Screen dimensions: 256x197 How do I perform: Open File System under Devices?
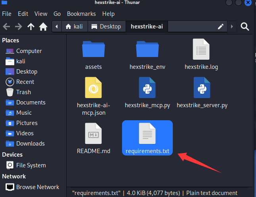[26, 165]
